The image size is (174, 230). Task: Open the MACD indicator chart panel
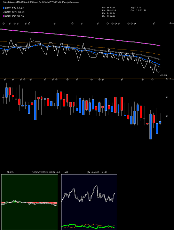coord(30,202)
